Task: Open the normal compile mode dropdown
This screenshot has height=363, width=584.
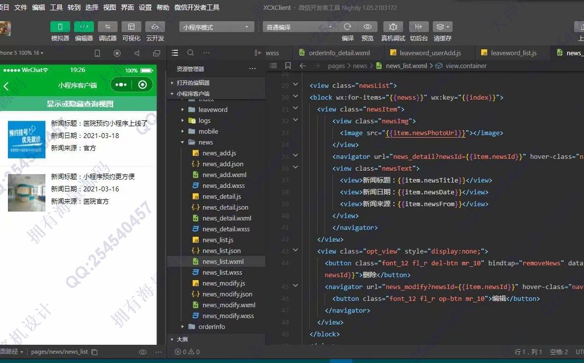Action: [x=299, y=27]
